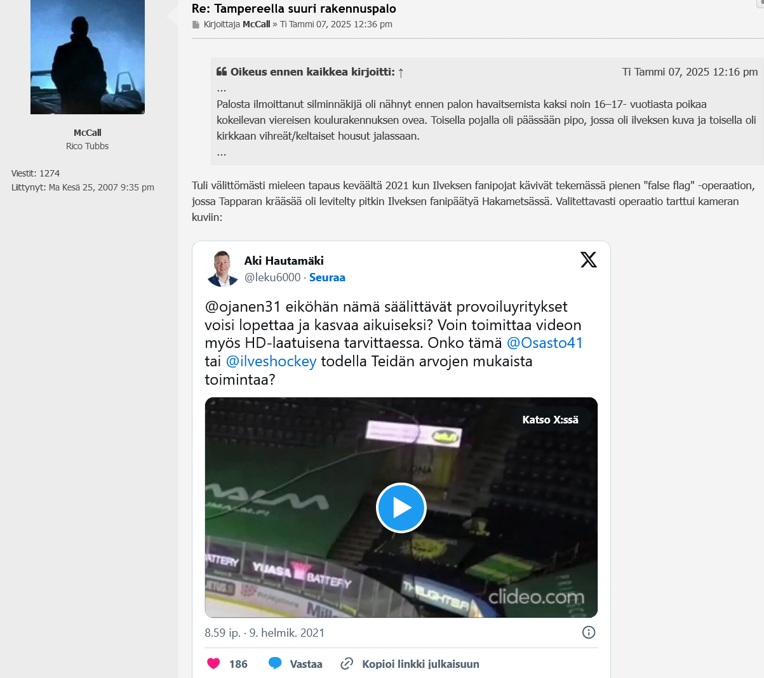Open McCall username in sidebar
Viewport: 764px width, 678px height.
88,133
